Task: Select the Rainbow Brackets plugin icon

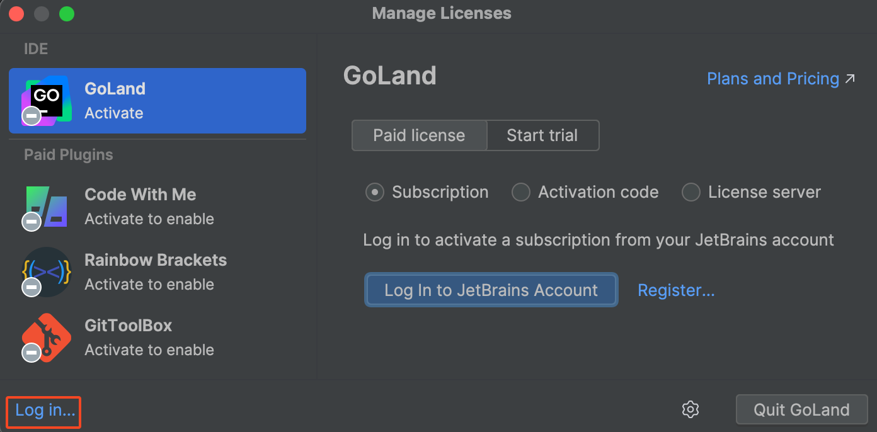Action: [x=46, y=272]
